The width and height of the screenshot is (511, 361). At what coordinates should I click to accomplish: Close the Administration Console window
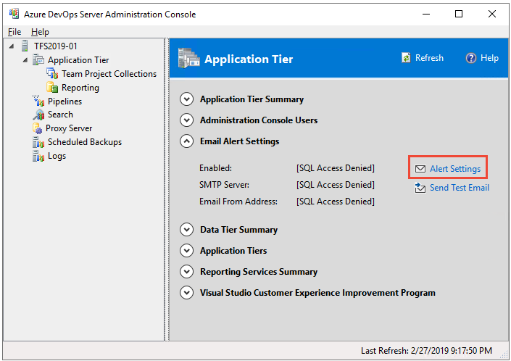pyautogui.click(x=492, y=14)
